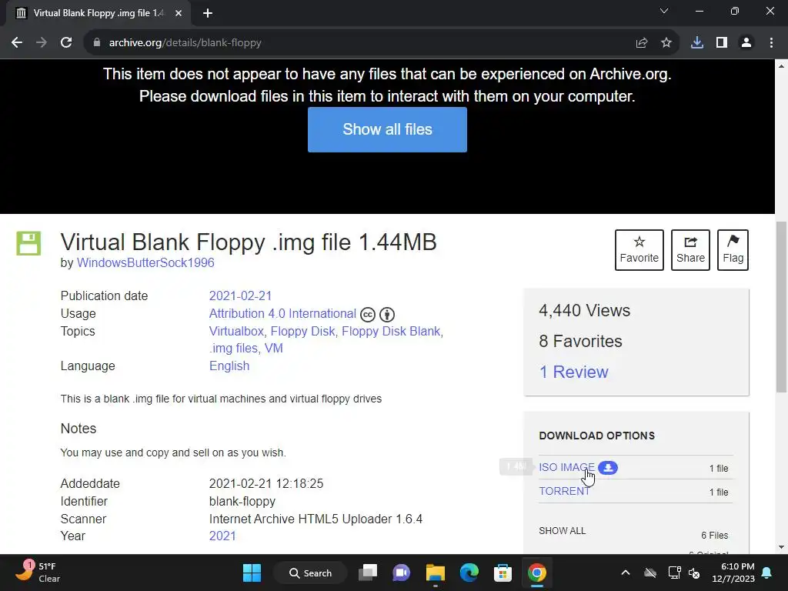788x591 pixels.
Task: Click the taskbar Search box
Action: tap(310, 573)
